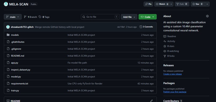Edit the README with pencil icon
The image size is (216, 102).
(151, 101)
